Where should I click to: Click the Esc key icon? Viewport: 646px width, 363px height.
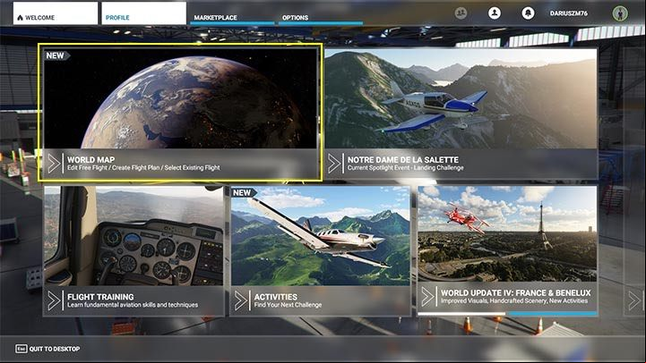click(22, 349)
